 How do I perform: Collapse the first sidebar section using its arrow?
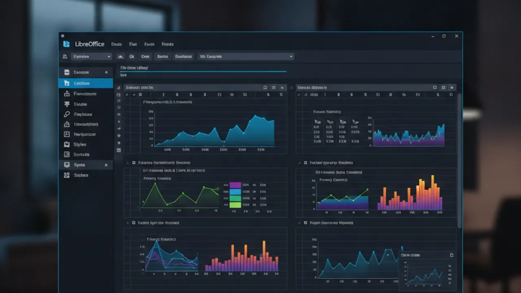[x=106, y=72]
